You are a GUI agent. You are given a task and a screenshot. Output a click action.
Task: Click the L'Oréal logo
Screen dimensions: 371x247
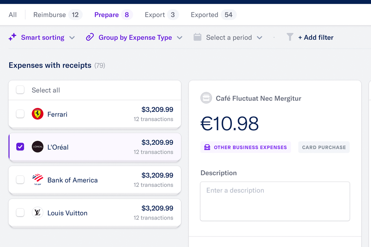(37, 147)
